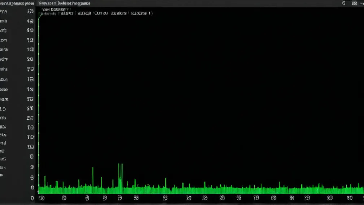
Task: Click the first legend entry in chart header
Action: pyautogui.click(x=49, y=14)
